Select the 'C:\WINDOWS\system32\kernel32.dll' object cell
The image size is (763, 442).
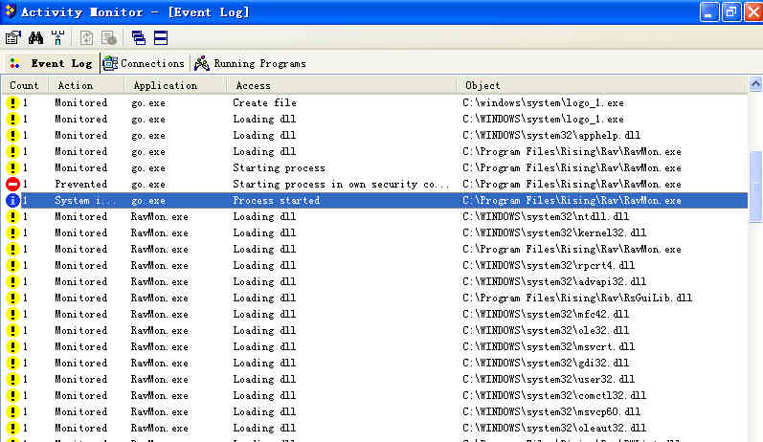point(554,232)
